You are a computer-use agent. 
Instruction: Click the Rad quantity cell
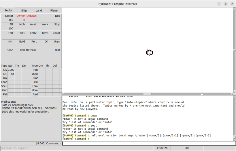(x=42, y=94)
